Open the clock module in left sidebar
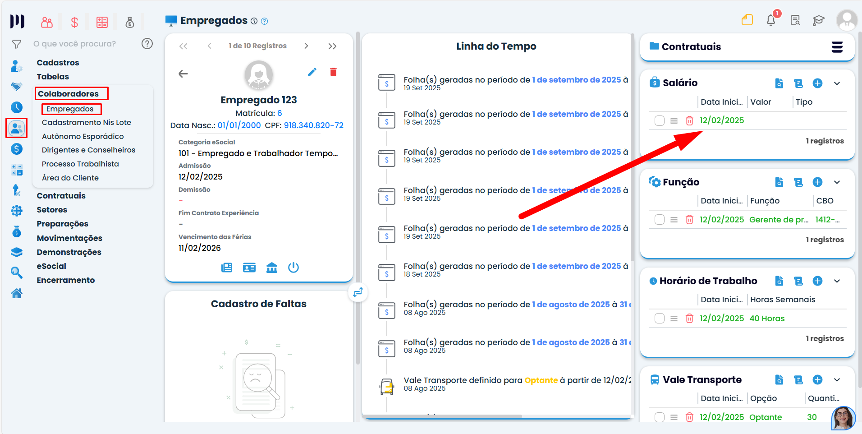The height and width of the screenshot is (434, 862). tap(17, 107)
